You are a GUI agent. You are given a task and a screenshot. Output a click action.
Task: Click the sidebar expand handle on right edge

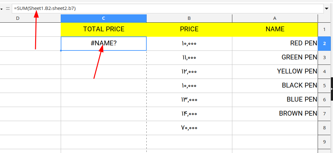(x=332, y=89)
